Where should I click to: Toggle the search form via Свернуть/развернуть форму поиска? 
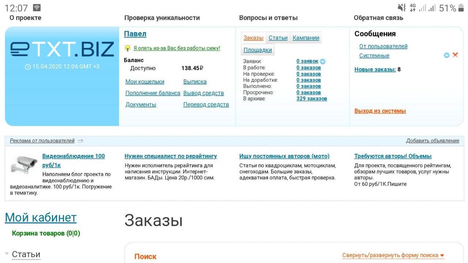[x=393, y=256]
